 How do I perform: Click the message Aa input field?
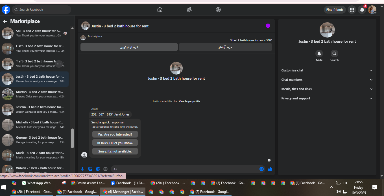tap(185, 169)
